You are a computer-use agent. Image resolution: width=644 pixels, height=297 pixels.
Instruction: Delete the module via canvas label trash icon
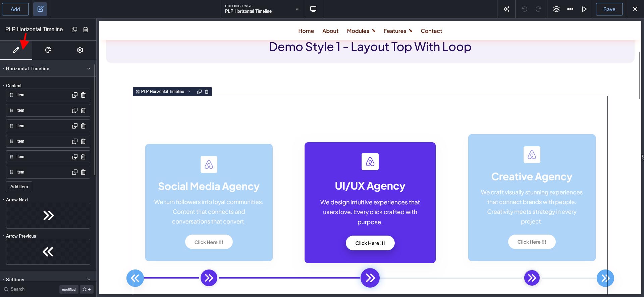tap(207, 92)
